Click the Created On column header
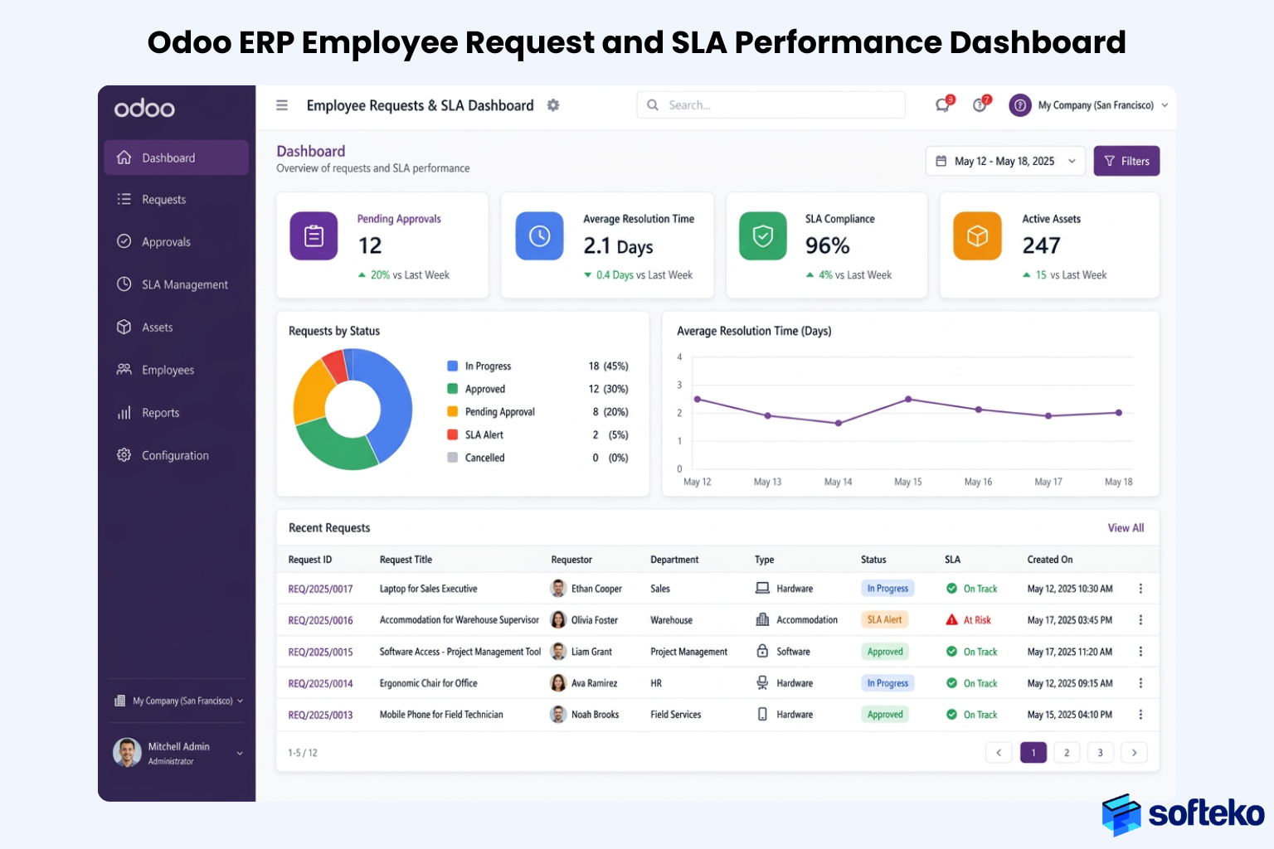The height and width of the screenshot is (849, 1274). 1050,560
